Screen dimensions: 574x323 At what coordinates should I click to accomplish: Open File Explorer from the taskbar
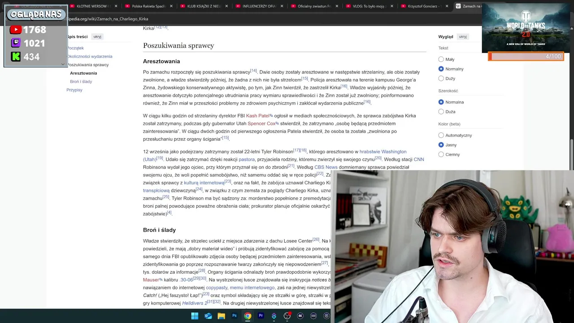pyautogui.click(x=221, y=316)
